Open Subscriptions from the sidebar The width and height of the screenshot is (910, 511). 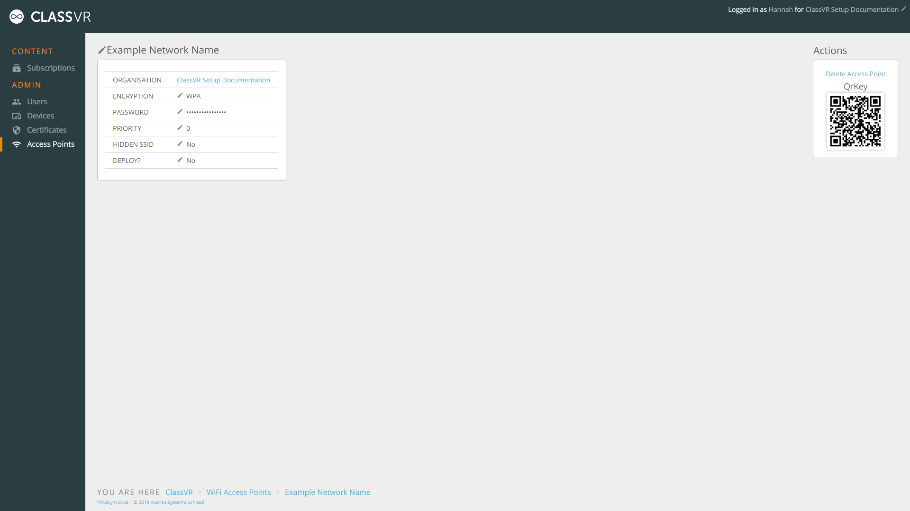[51, 68]
